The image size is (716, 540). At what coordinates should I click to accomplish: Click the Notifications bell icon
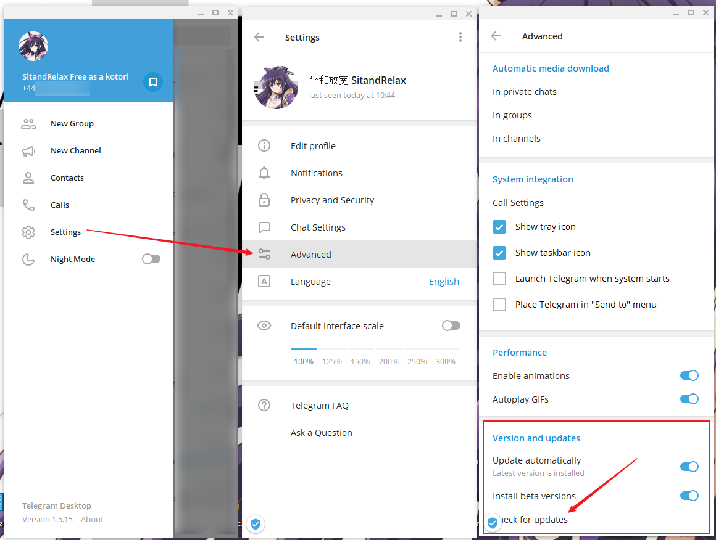[x=264, y=173]
